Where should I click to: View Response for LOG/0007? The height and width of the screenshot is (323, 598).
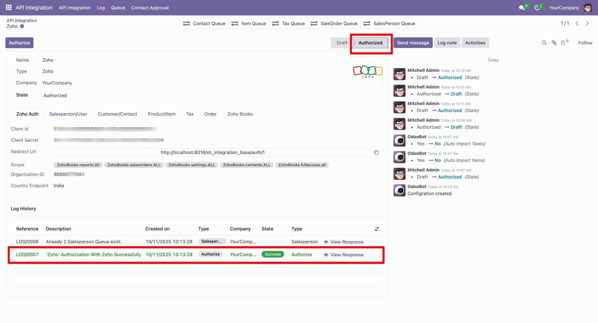[344, 254]
